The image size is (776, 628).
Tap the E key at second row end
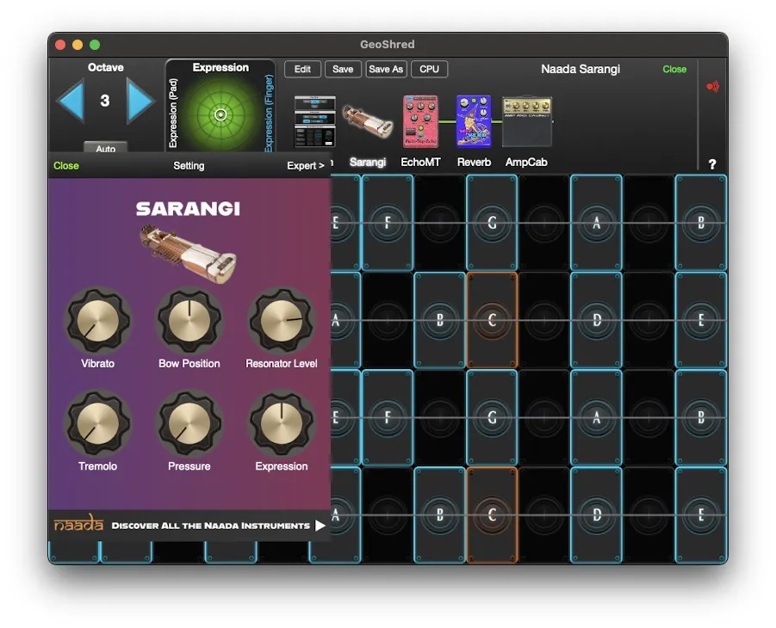[x=701, y=320]
